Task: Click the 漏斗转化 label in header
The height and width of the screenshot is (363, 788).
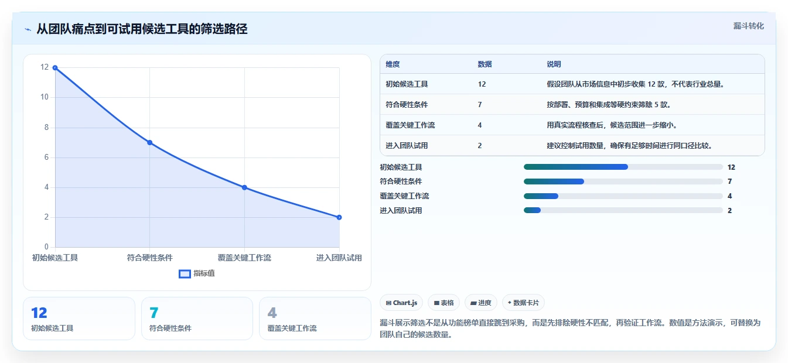Action: coord(748,26)
